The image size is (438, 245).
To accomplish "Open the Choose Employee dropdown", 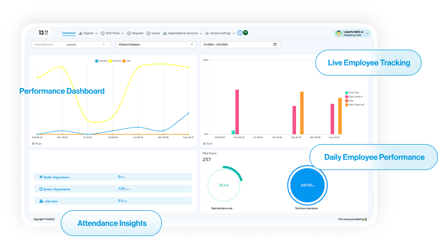I will click(x=155, y=45).
